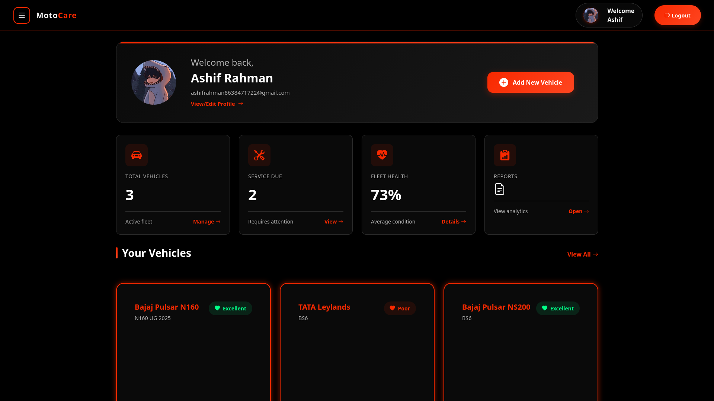Open Manage link for active fleet
Screen dimensions: 714x401
pyautogui.click(x=207, y=222)
